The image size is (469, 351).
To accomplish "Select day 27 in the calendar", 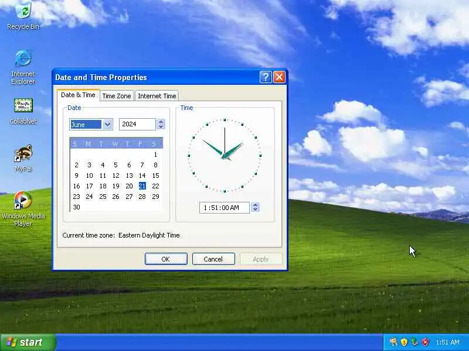I will [129, 197].
